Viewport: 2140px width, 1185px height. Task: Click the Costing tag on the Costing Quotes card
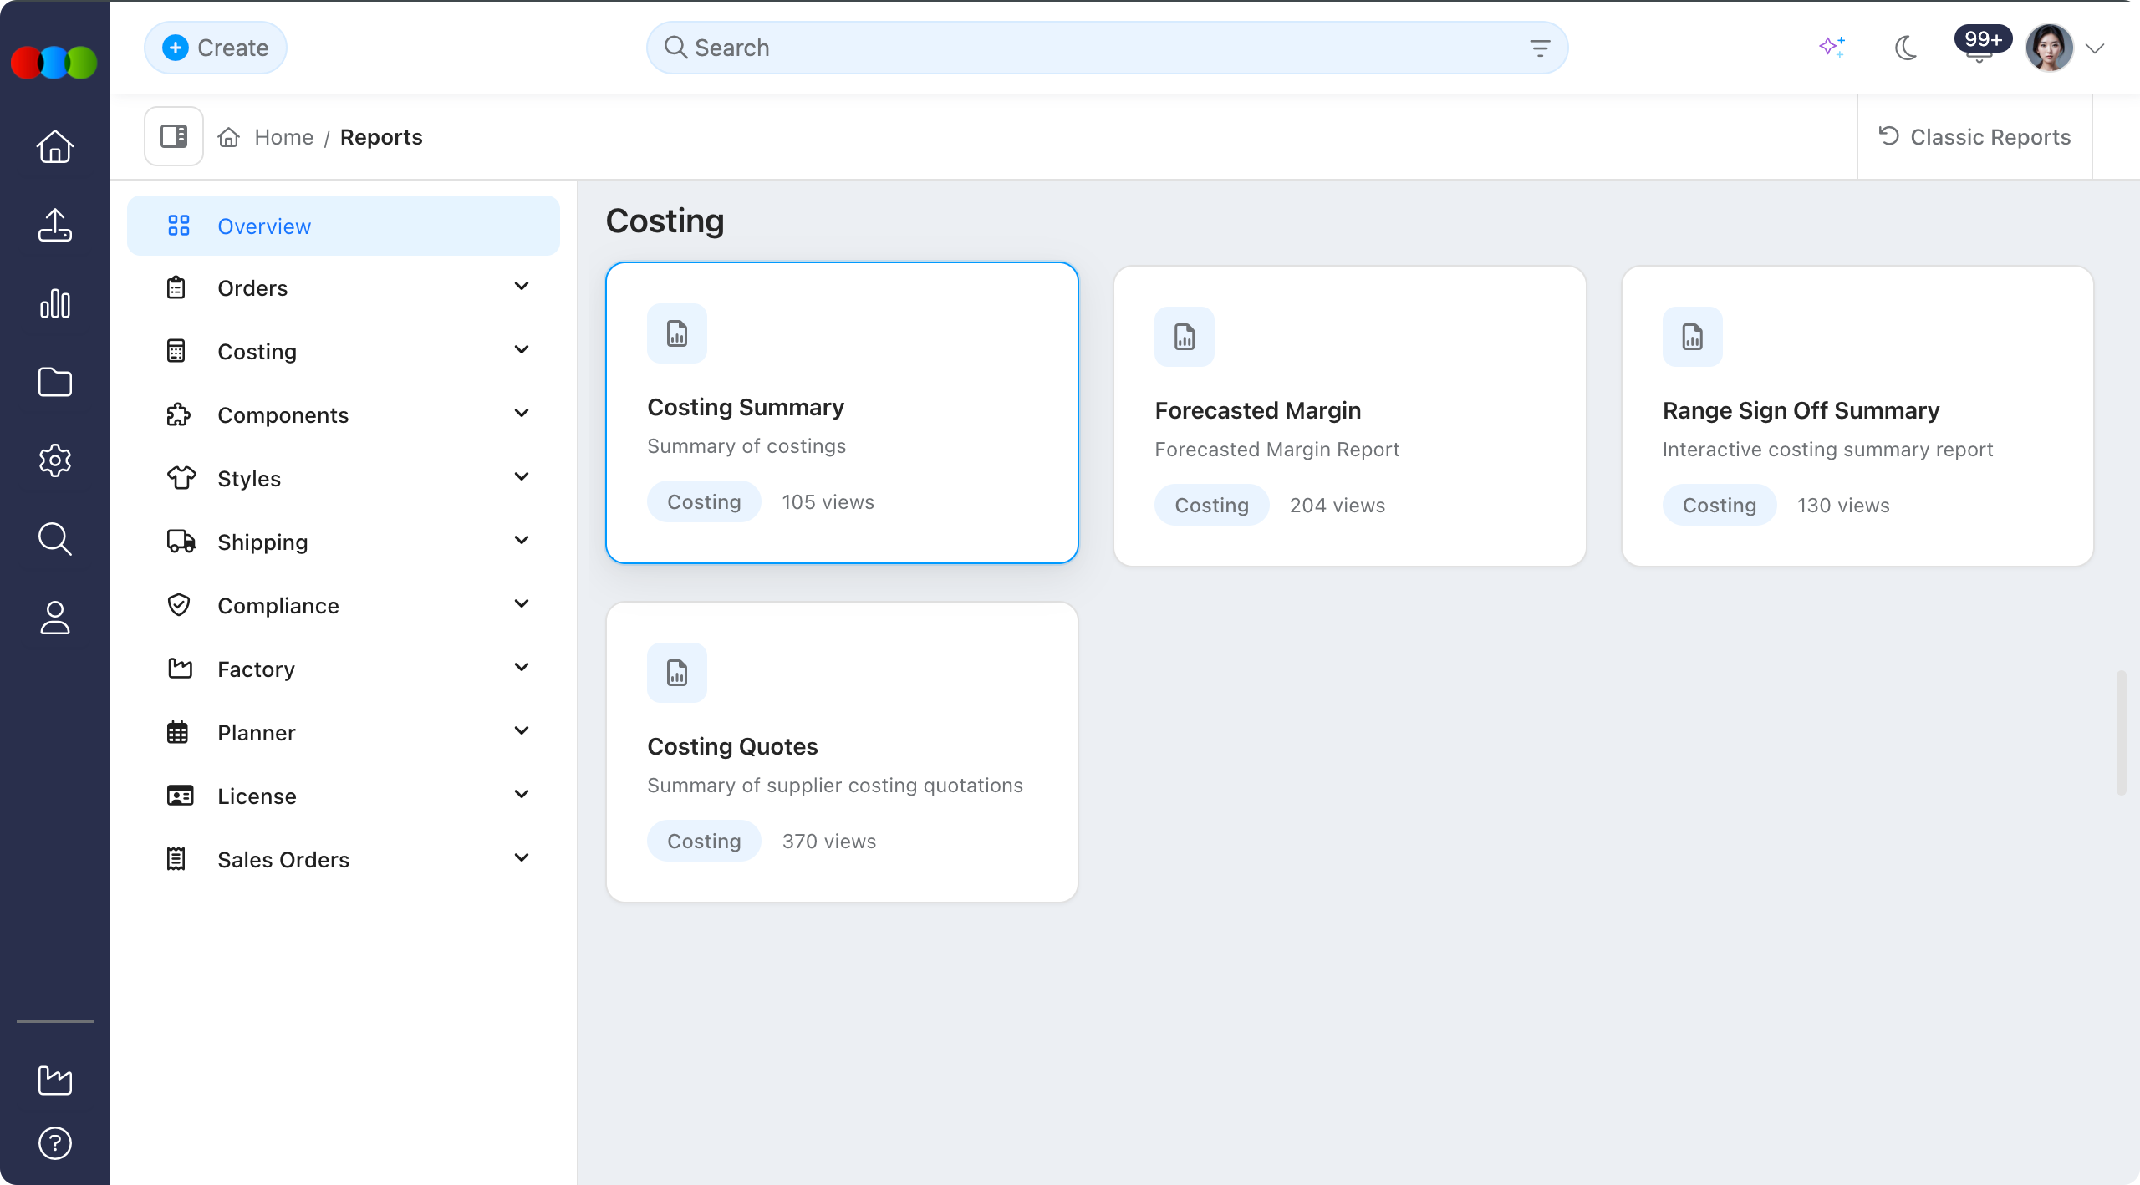(704, 841)
